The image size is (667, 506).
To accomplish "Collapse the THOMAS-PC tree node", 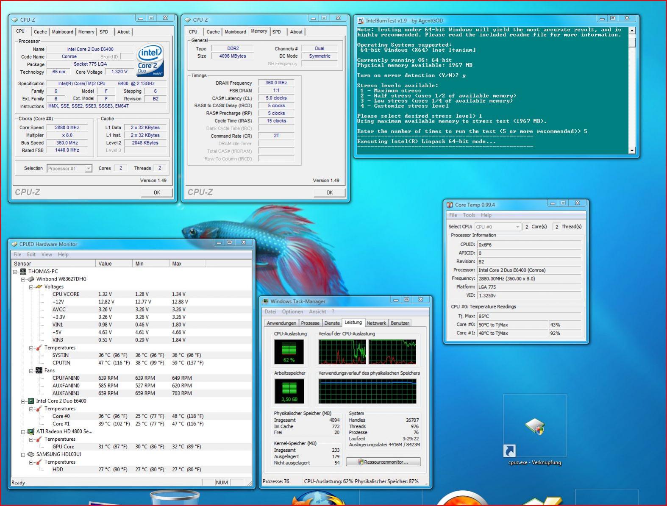I will (x=15, y=272).
